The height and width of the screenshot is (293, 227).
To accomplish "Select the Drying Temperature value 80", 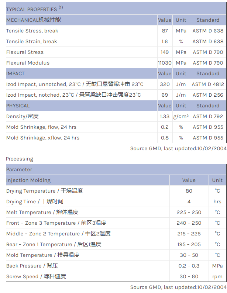I will point(189,191).
